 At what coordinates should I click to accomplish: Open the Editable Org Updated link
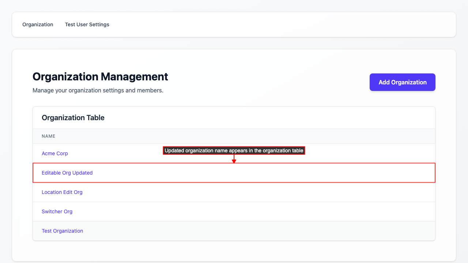pyautogui.click(x=67, y=173)
